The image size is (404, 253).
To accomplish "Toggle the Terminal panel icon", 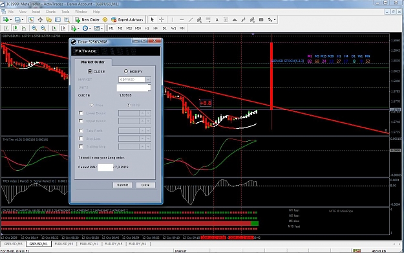I will pyautogui.click(x=58, y=19).
